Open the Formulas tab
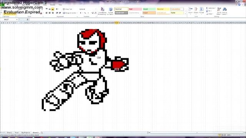This screenshot has height=138, width=246. pos(37,5)
